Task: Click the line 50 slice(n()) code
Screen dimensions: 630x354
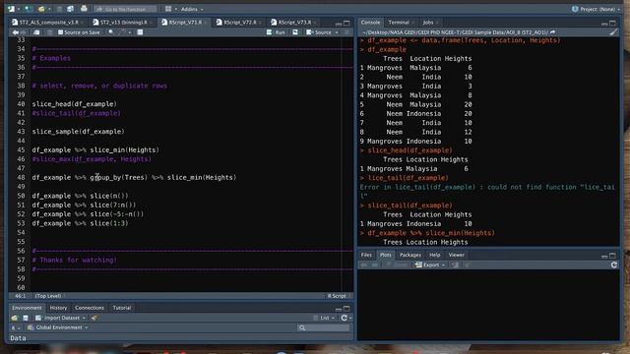Action: pos(81,196)
